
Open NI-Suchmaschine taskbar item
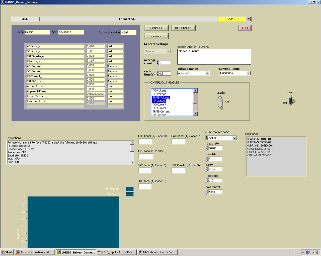[157, 252]
